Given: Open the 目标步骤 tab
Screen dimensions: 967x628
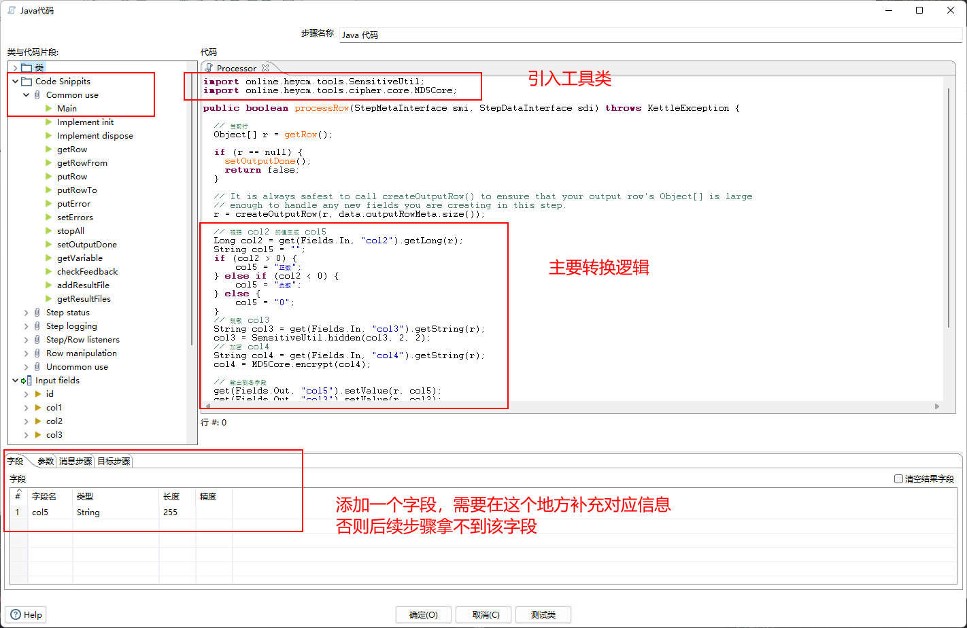Looking at the screenshot, I should 114,461.
